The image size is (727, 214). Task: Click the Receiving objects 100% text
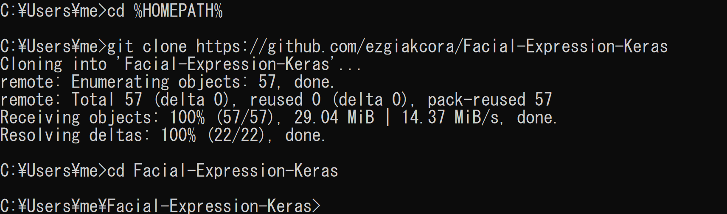(x=102, y=118)
